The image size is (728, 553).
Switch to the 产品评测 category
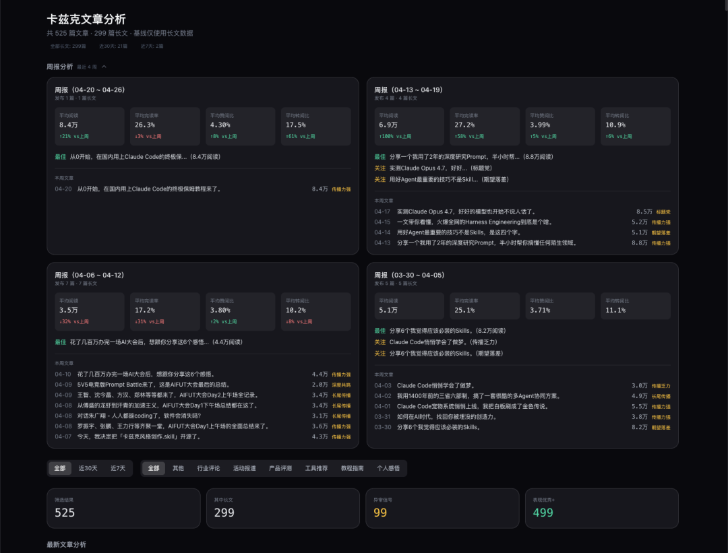tap(280, 468)
